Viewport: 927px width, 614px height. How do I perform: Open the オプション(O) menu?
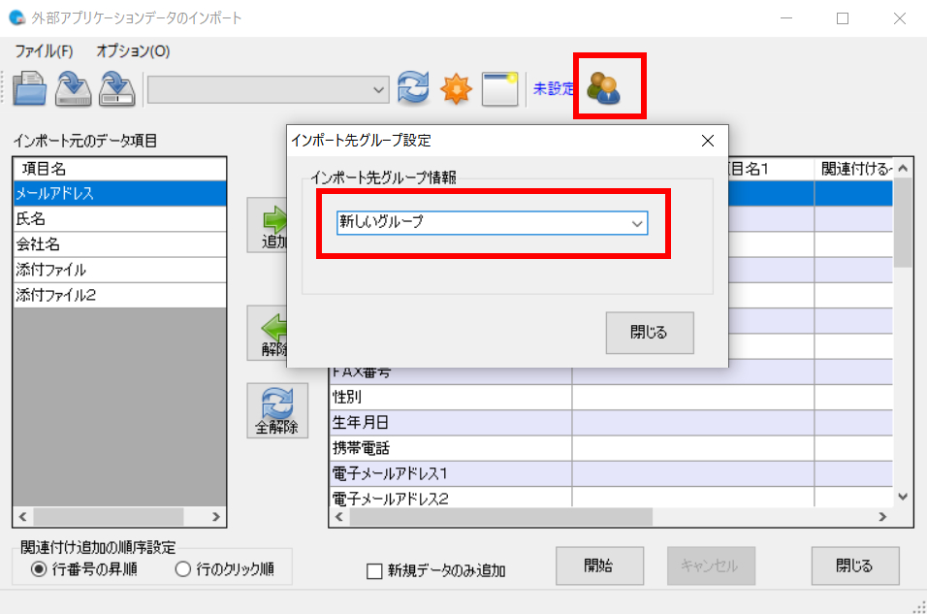click(133, 50)
